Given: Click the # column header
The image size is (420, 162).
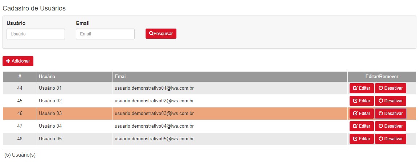Looking at the screenshot, I should (20, 77).
